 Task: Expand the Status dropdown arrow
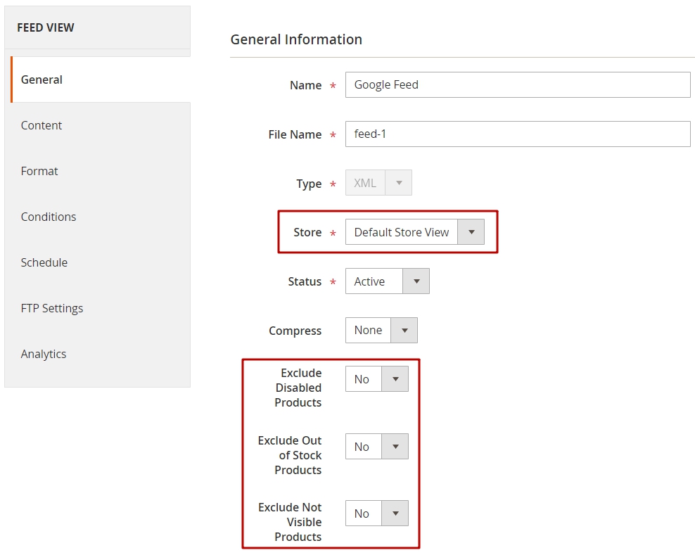click(416, 281)
